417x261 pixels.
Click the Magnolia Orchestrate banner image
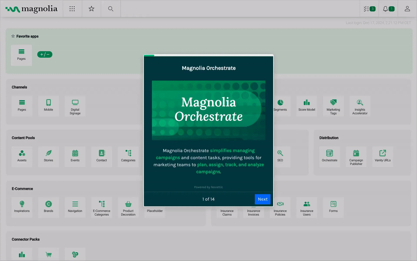click(208, 110)
